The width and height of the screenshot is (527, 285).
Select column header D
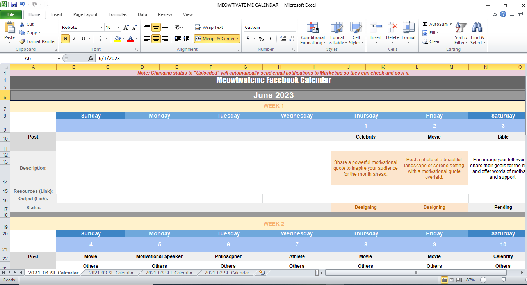[x=142, y=67]
